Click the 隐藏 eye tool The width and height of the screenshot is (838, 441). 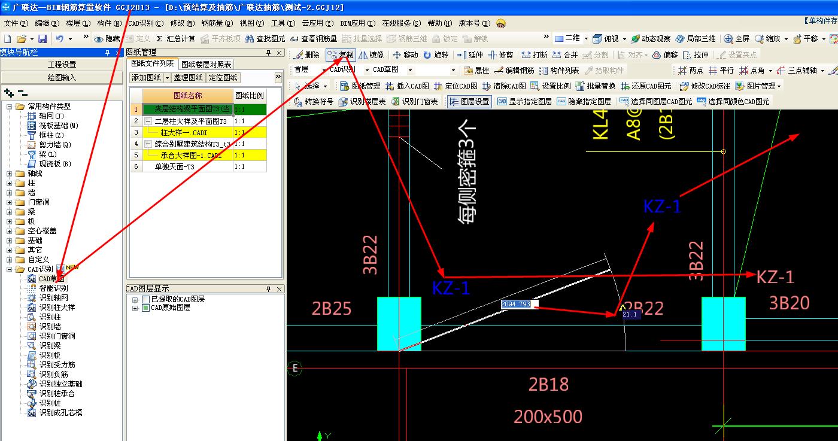107,39
